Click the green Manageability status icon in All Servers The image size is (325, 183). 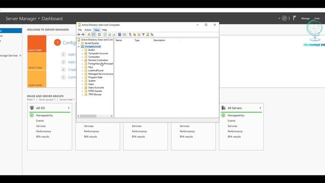(x=223, y=115)
